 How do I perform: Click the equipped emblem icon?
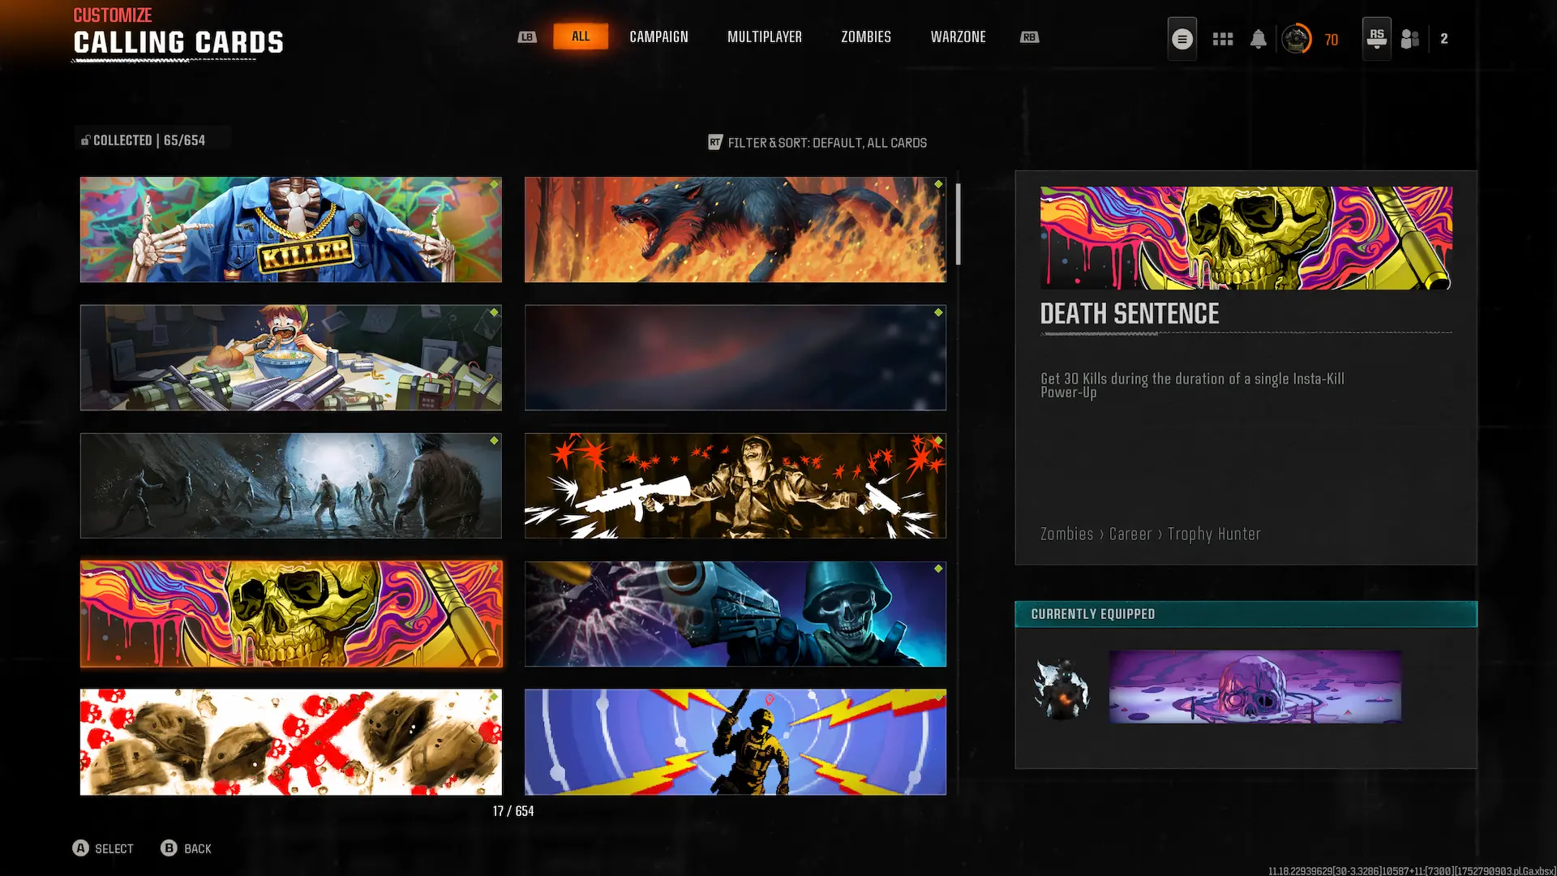pos(1062,689)
